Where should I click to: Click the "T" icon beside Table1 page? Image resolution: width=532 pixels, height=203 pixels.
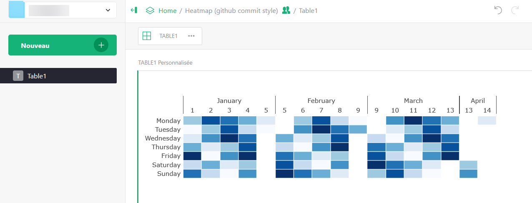click(18, 76)
